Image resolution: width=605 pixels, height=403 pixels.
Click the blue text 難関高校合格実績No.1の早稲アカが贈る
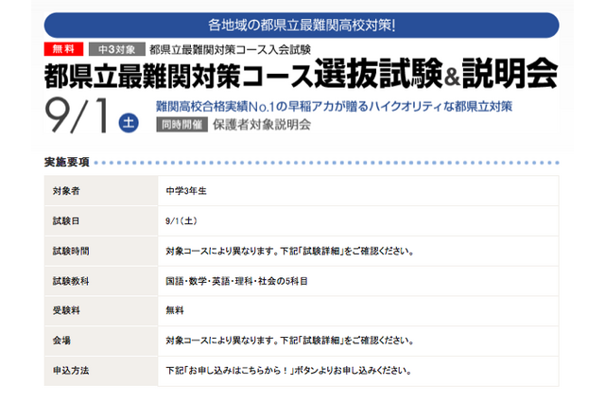coord(262,107)
